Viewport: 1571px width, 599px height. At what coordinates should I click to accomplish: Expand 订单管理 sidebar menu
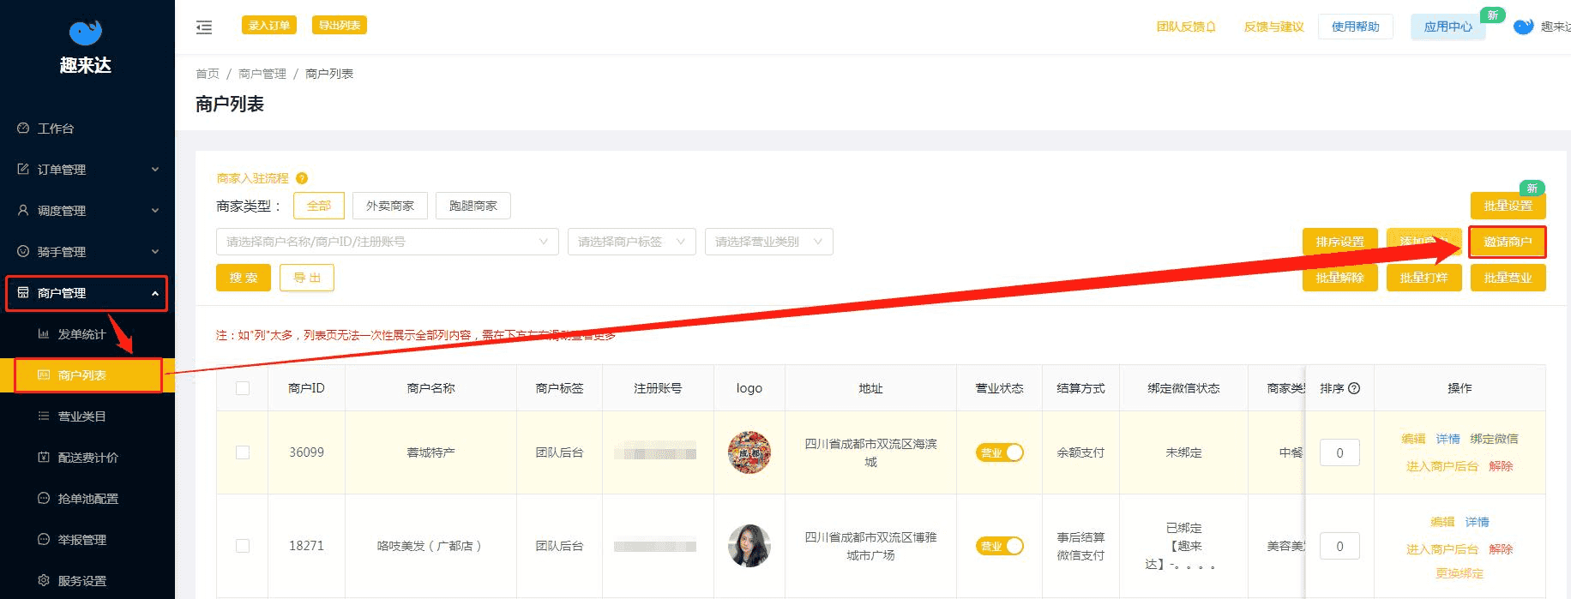point(87,170)
